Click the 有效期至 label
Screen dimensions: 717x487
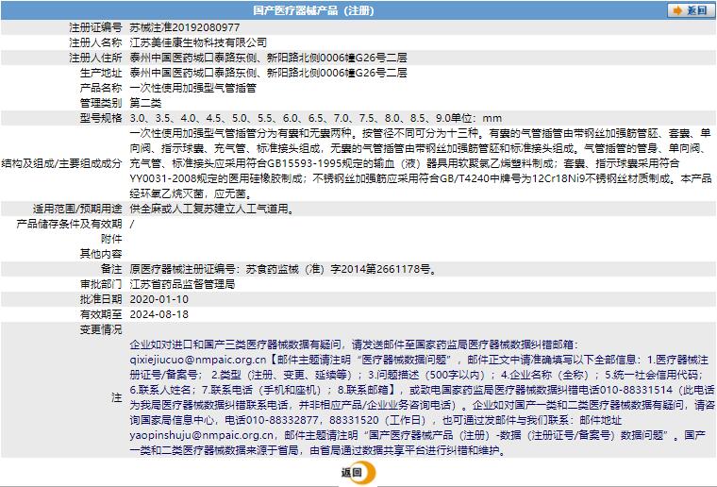[101, 314]
